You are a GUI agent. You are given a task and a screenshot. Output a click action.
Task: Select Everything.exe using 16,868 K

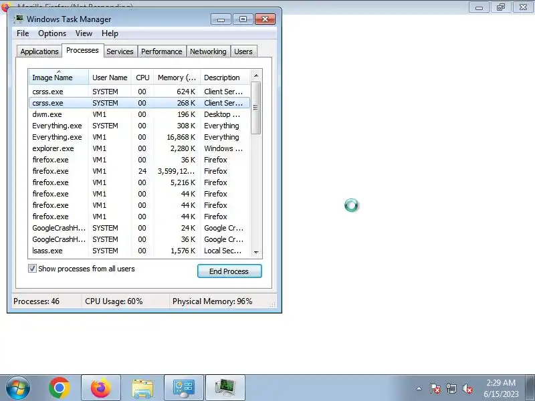[139, 137]
